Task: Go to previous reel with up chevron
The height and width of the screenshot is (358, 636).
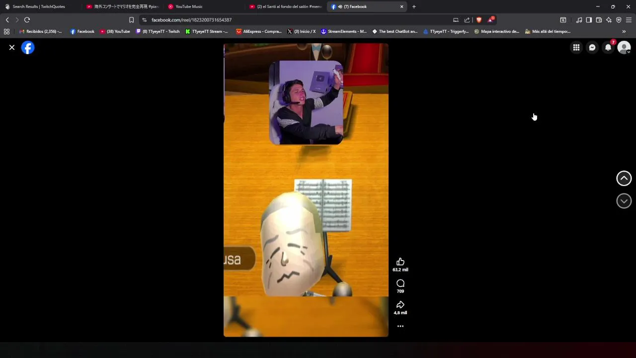Action: tap(624, 179)
